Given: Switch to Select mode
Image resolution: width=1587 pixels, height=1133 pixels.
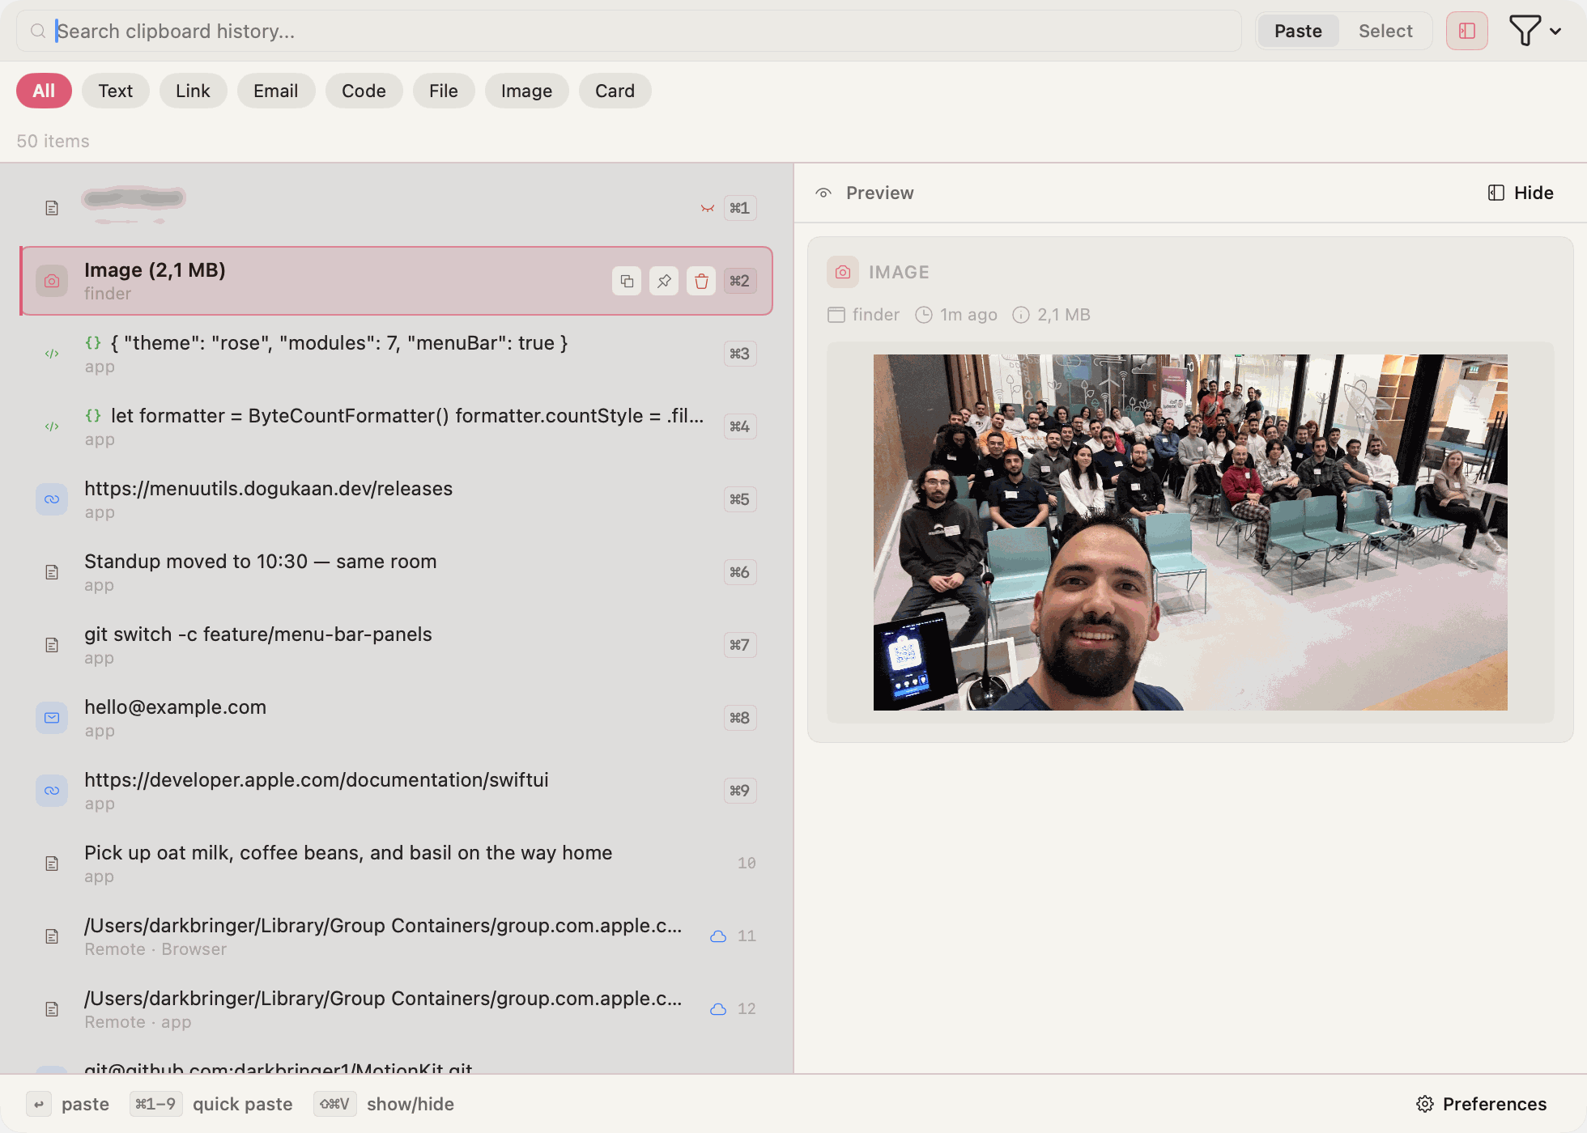Looking at the screenshot, I should (x=1385, y=31).
